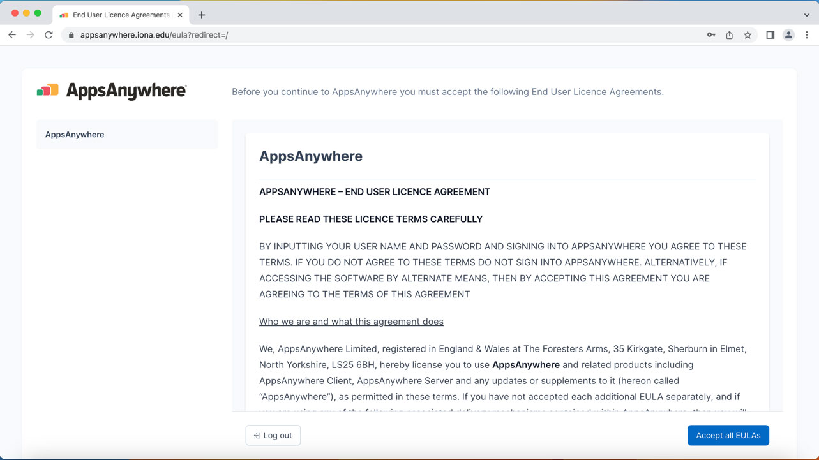Click 'Who we are and what this agreement does'

(x=351, y=322)
